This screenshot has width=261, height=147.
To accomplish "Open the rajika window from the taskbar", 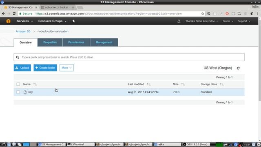I will (167, 144).
